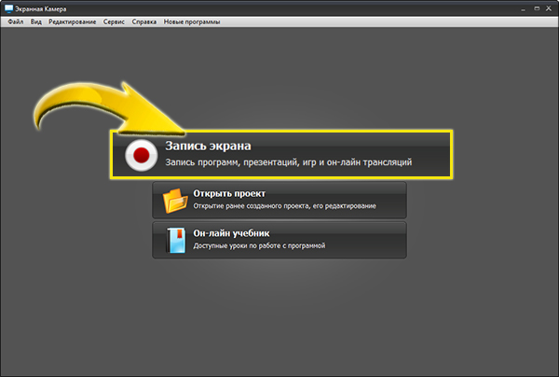Open the Файл menu
559x377 pixels.
(x=15, y=21)
